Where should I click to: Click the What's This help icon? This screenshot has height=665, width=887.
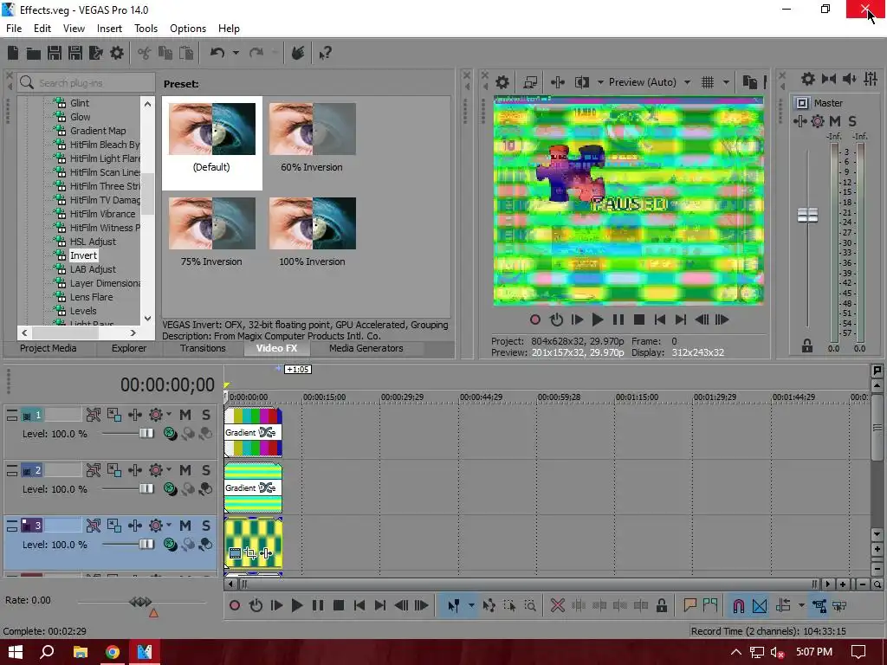pyautogui.click(x=325, y=53)
